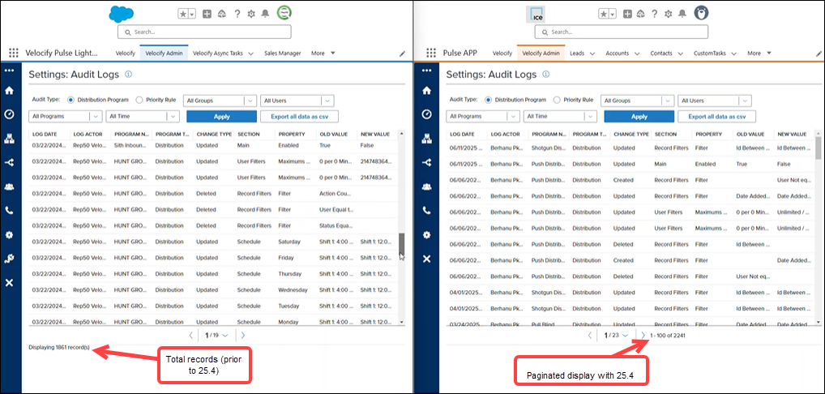Switch to the Sales Manager tab
Screen dimensions: 825x394
282,54
